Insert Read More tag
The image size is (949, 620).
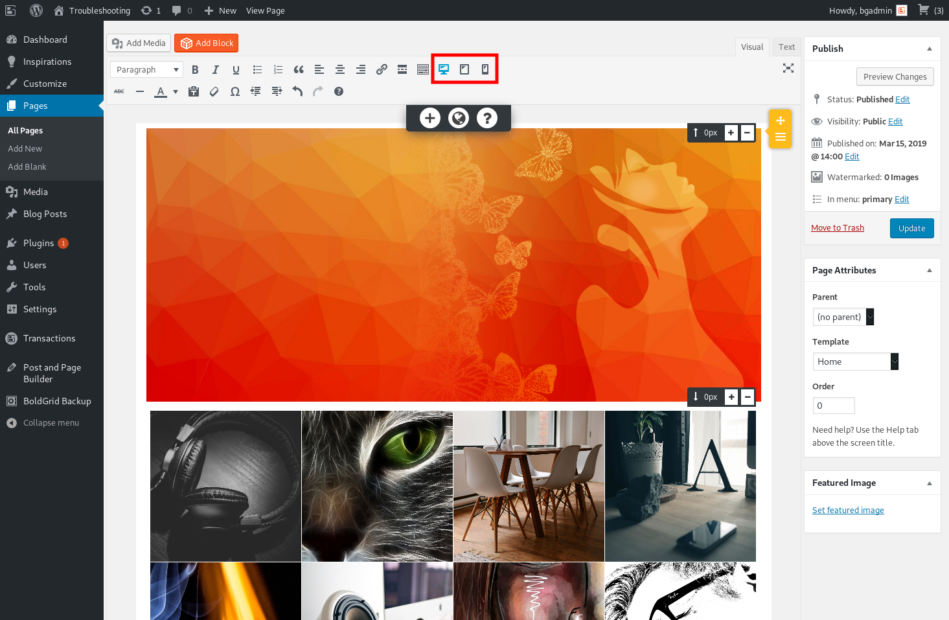tap(402, 69)
